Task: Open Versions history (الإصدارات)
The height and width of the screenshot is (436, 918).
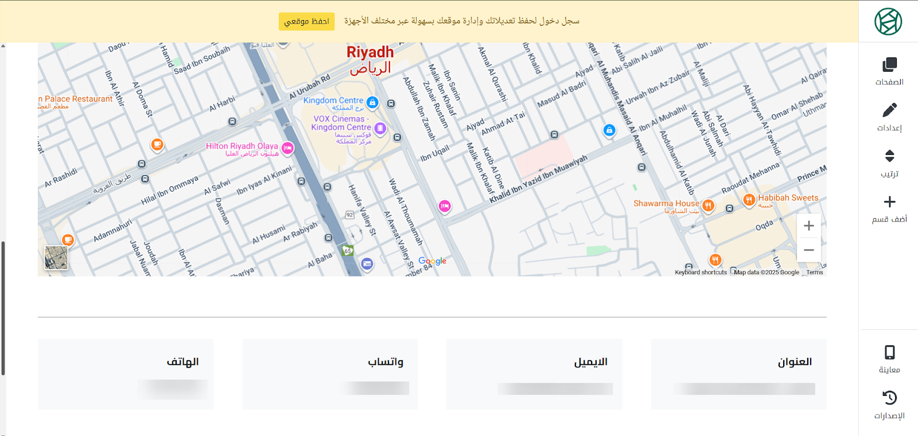Action: click(889, 404)
